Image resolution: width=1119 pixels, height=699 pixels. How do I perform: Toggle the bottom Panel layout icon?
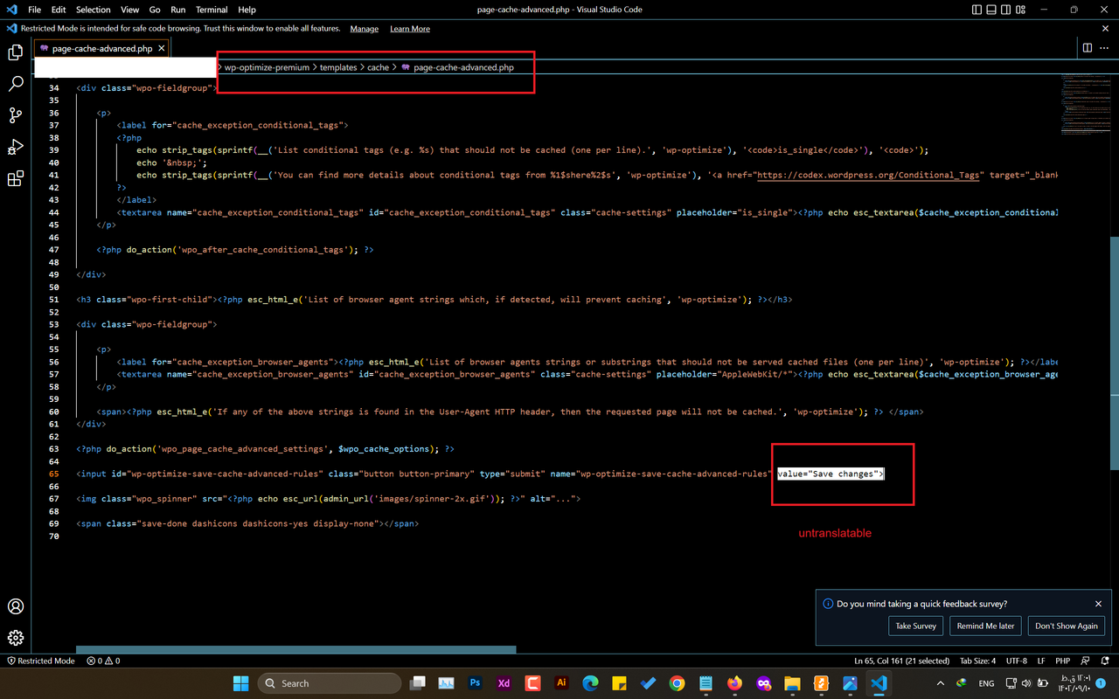click(x=991, y=10)
